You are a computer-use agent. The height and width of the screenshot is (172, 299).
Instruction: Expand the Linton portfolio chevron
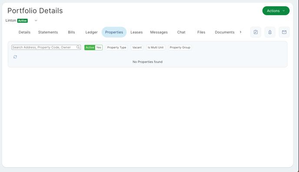coord(36,20)
